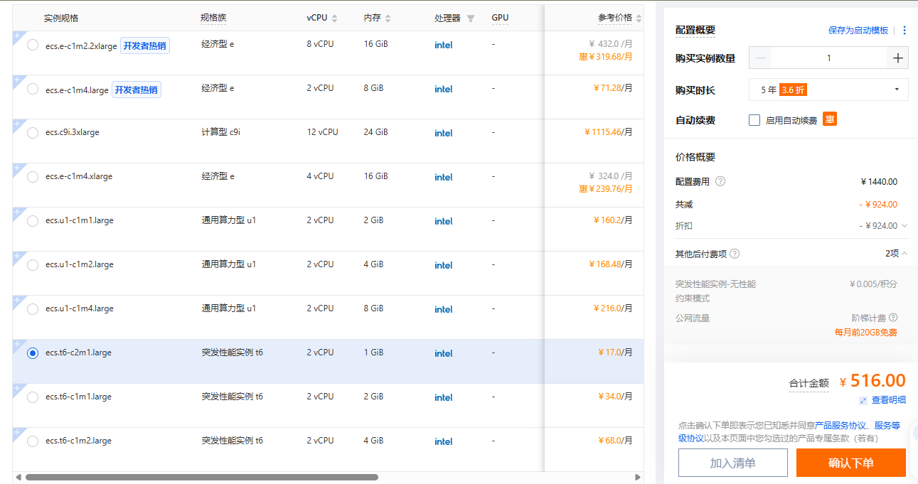Open the 查看明细 details link
Viewport: 918px width, 484px height.
coord(889,400)
